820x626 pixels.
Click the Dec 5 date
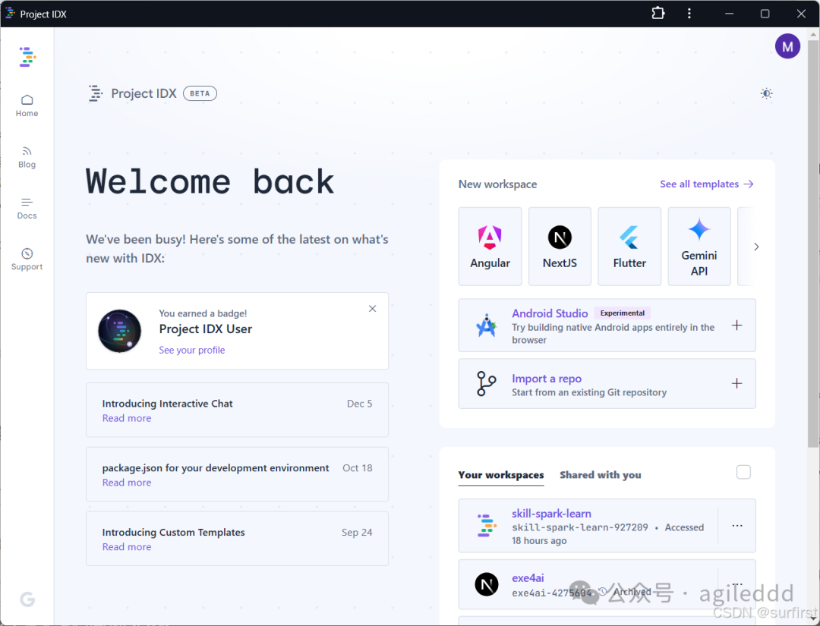click(360, 404)
